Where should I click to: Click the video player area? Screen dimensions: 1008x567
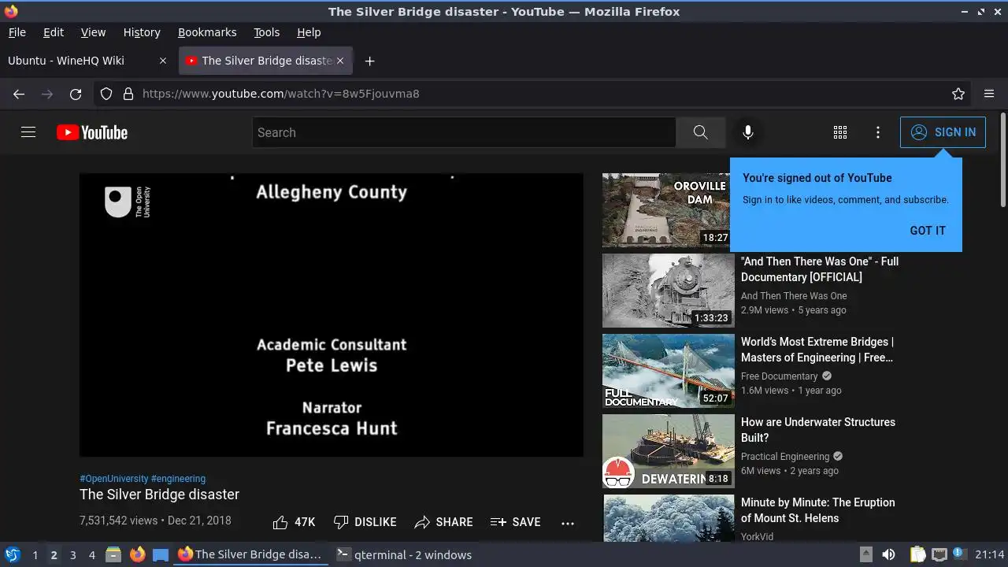(332, 315)
